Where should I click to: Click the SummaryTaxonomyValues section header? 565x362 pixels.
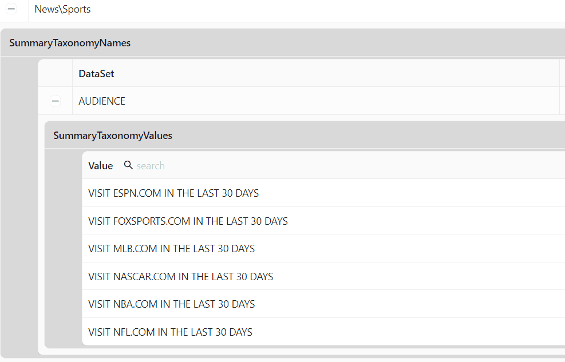coord(113,136)
